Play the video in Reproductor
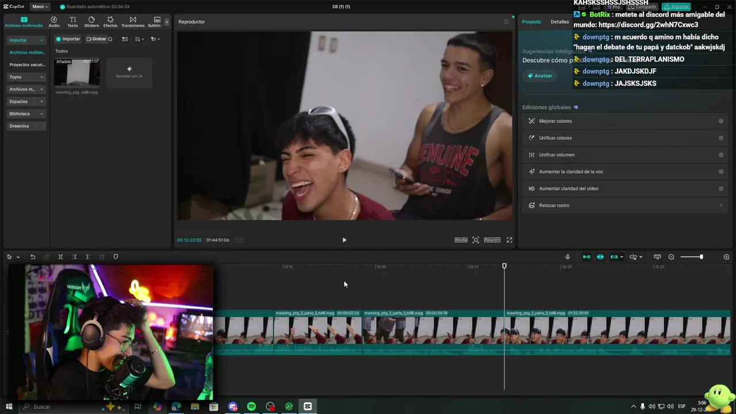Screen dimensions: 736x414 [x=344, y=240]
